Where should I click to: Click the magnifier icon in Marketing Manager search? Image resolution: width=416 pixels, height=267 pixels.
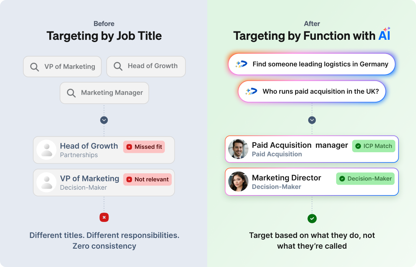click(x=71, y=93)
